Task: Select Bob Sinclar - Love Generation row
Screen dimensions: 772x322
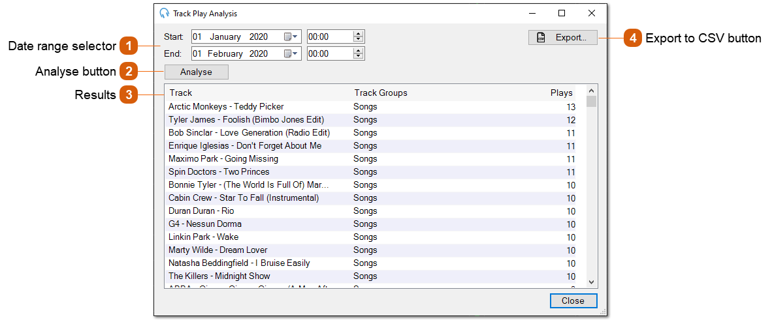Action: [x=370, y=133]
